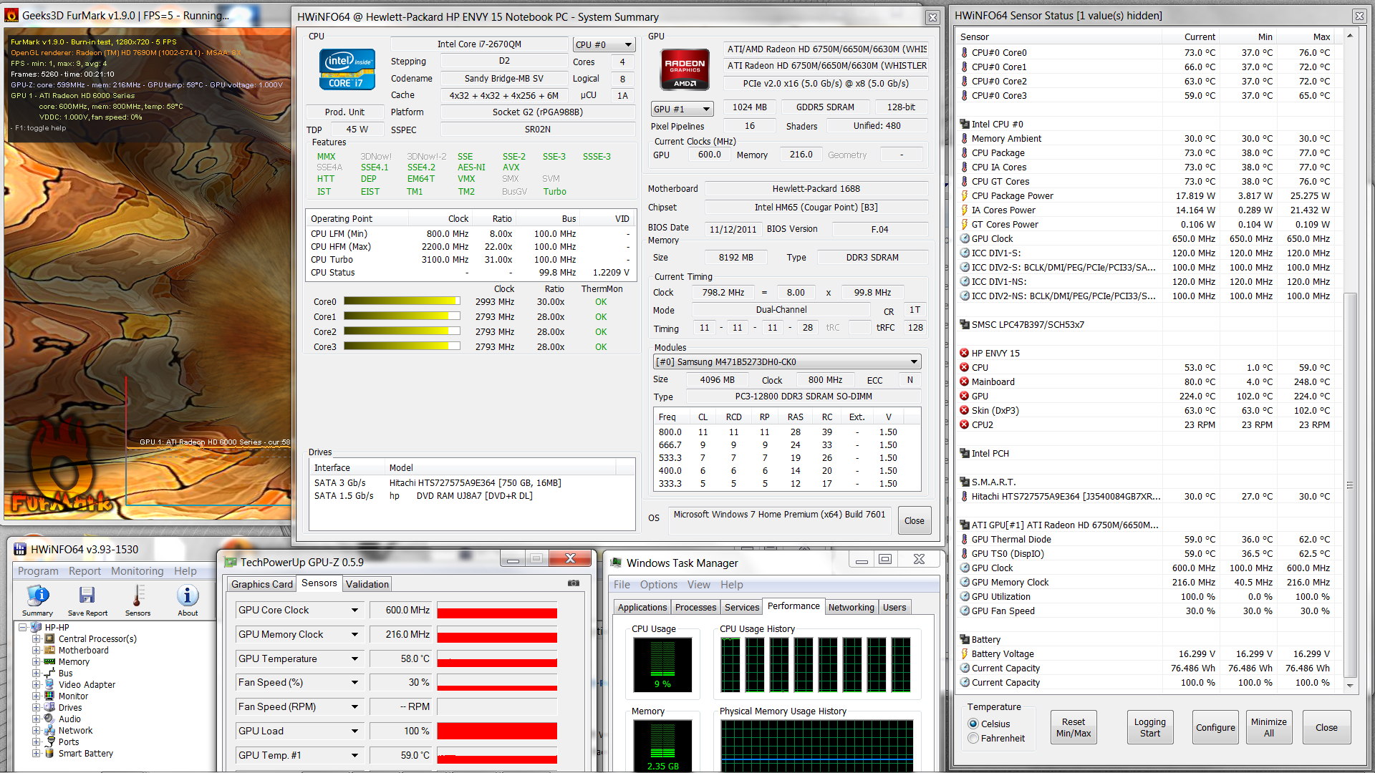The width and height of the screenshot is (1375, 773).
Task: Open the memory module Samsung dropdown
Action: point(786,362)
